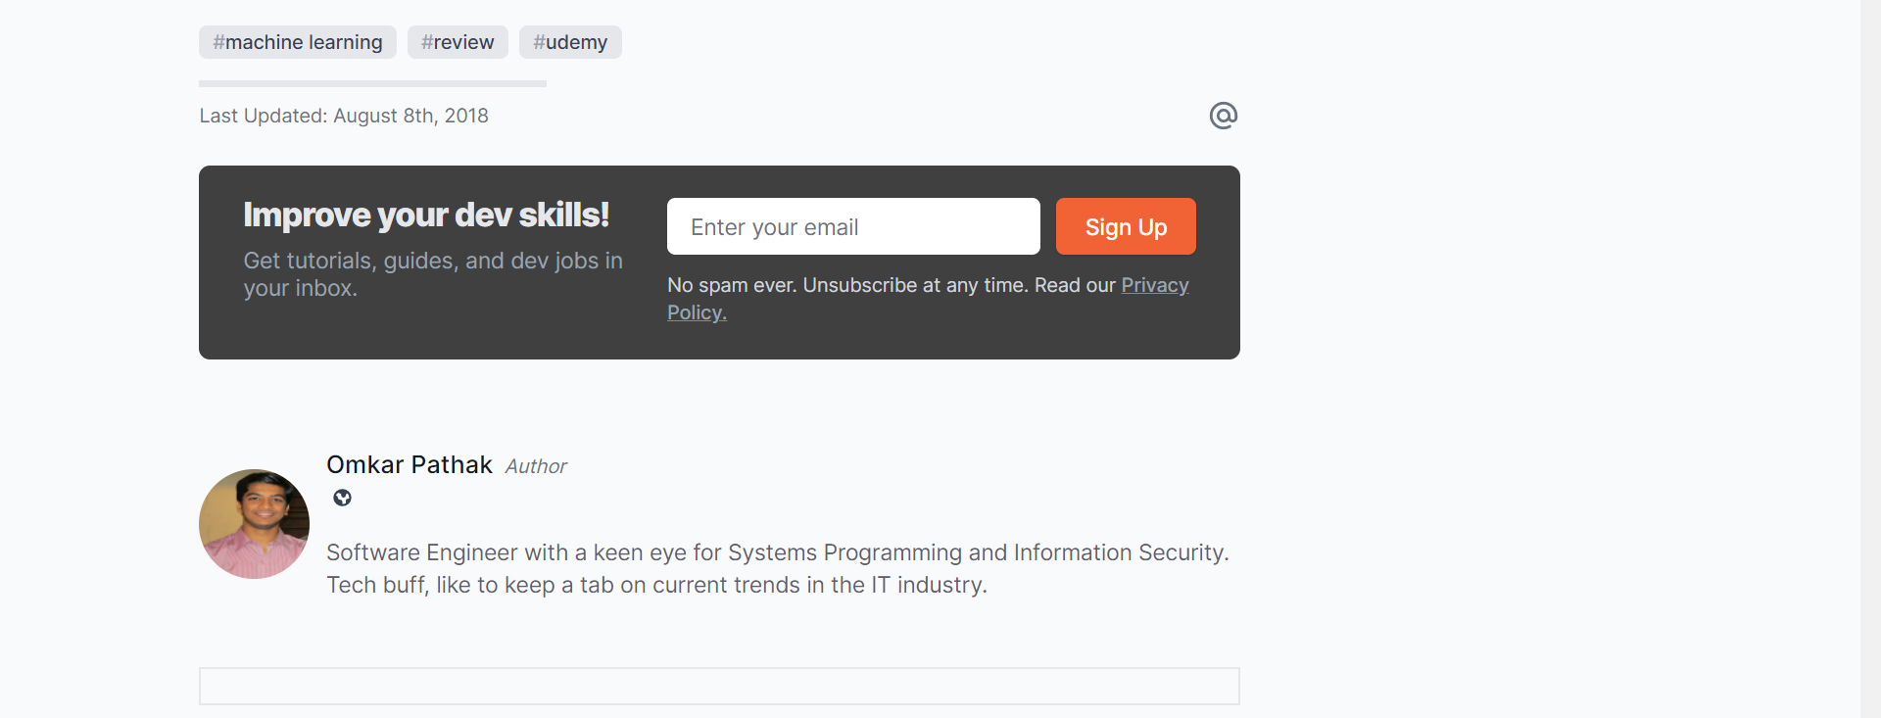Image resolution: width=1881 pixels, height=718 pixels.
Task: Click the gray divider bar below tags
Action: (x=372, y=84)
